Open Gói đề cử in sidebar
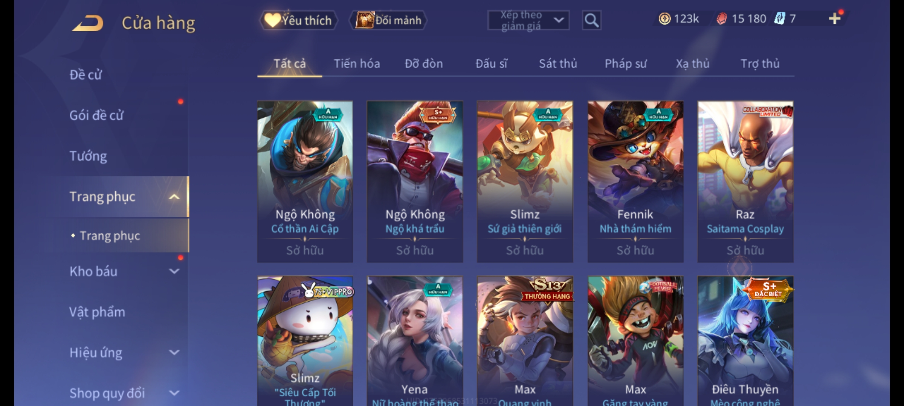The image size is (904, 406). [96, 115]
